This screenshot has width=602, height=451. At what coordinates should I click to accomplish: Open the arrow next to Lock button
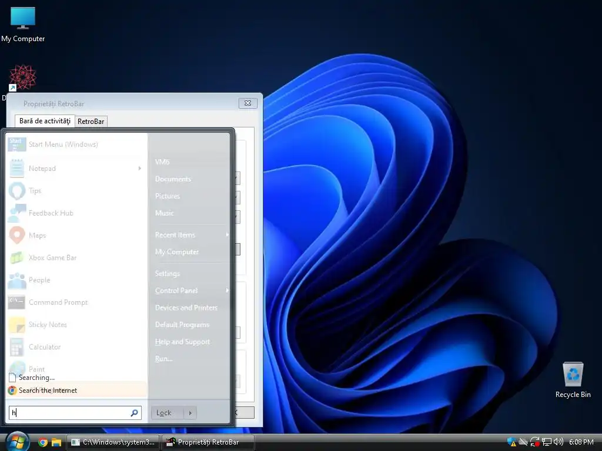[x=190, y=413]
